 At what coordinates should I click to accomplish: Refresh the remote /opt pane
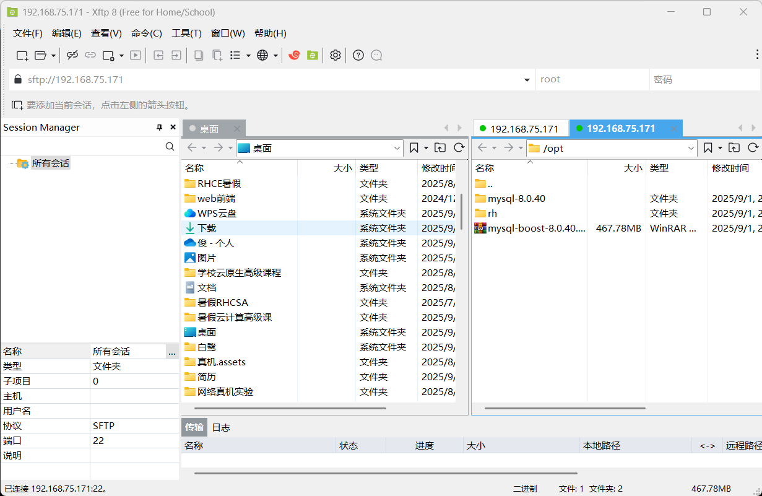tap(753, 147)
